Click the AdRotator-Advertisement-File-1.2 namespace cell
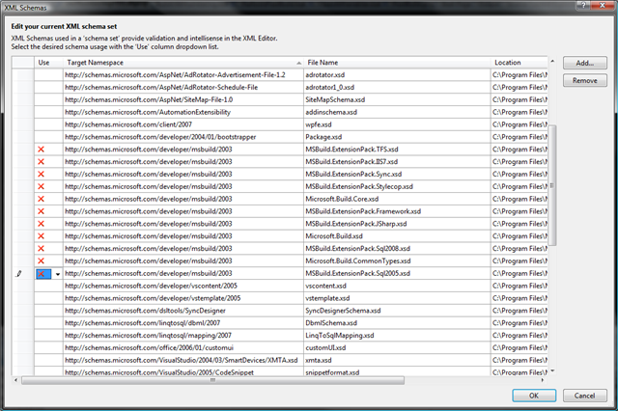Image resolution: width=618 pixels, height=411 pixels. click(183, 75)
